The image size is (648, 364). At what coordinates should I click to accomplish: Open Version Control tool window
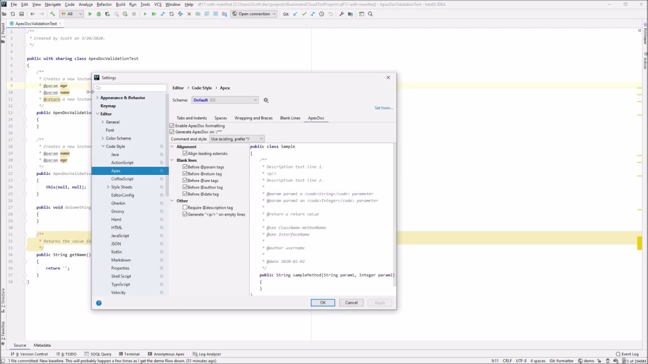(x=29, y=354)
